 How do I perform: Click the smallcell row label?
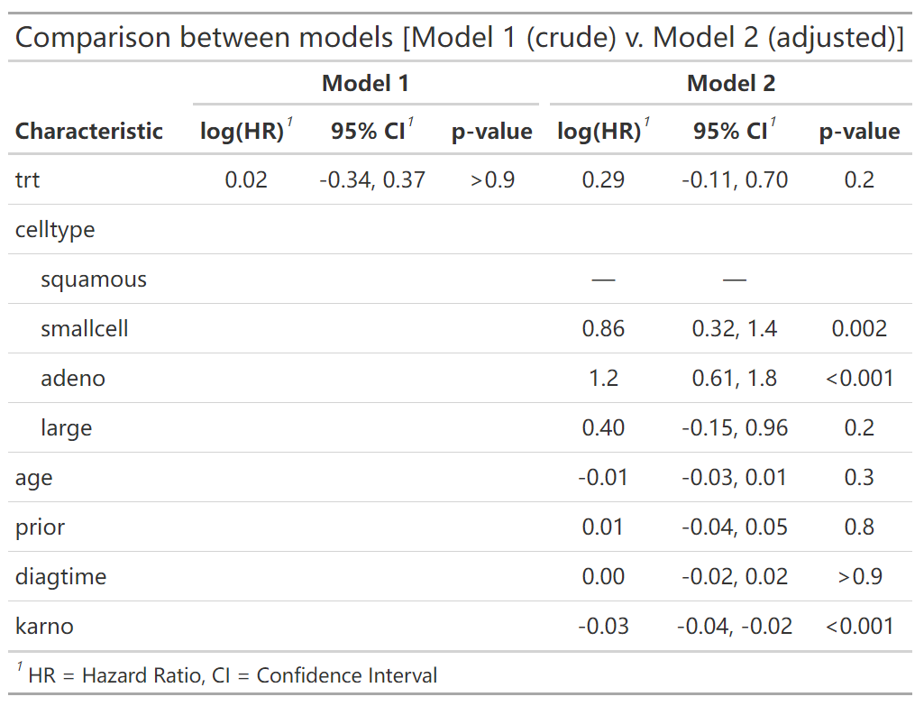tap(85, 329)
